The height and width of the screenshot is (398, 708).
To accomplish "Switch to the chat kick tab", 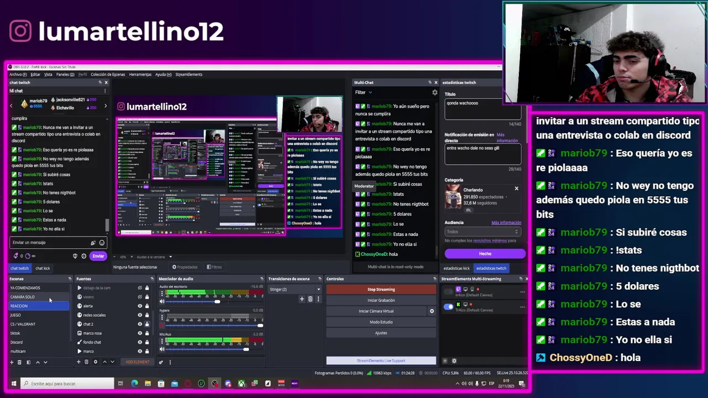I will coord(43,268).
